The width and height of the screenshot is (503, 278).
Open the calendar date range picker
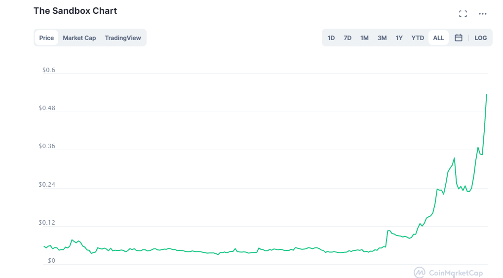pyautogui.click(x=459, y=38)
